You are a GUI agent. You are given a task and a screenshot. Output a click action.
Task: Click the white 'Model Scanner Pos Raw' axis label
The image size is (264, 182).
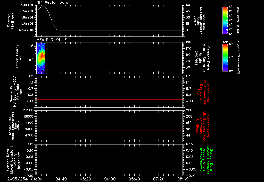click(14, 126)
